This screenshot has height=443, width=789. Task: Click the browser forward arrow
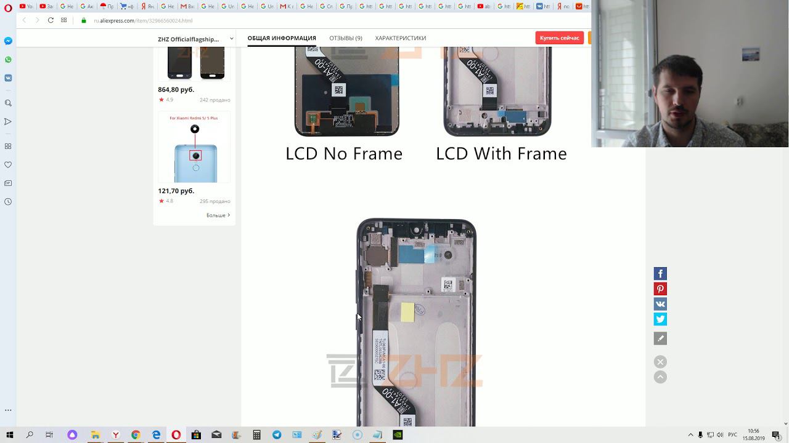coord(37,20)
